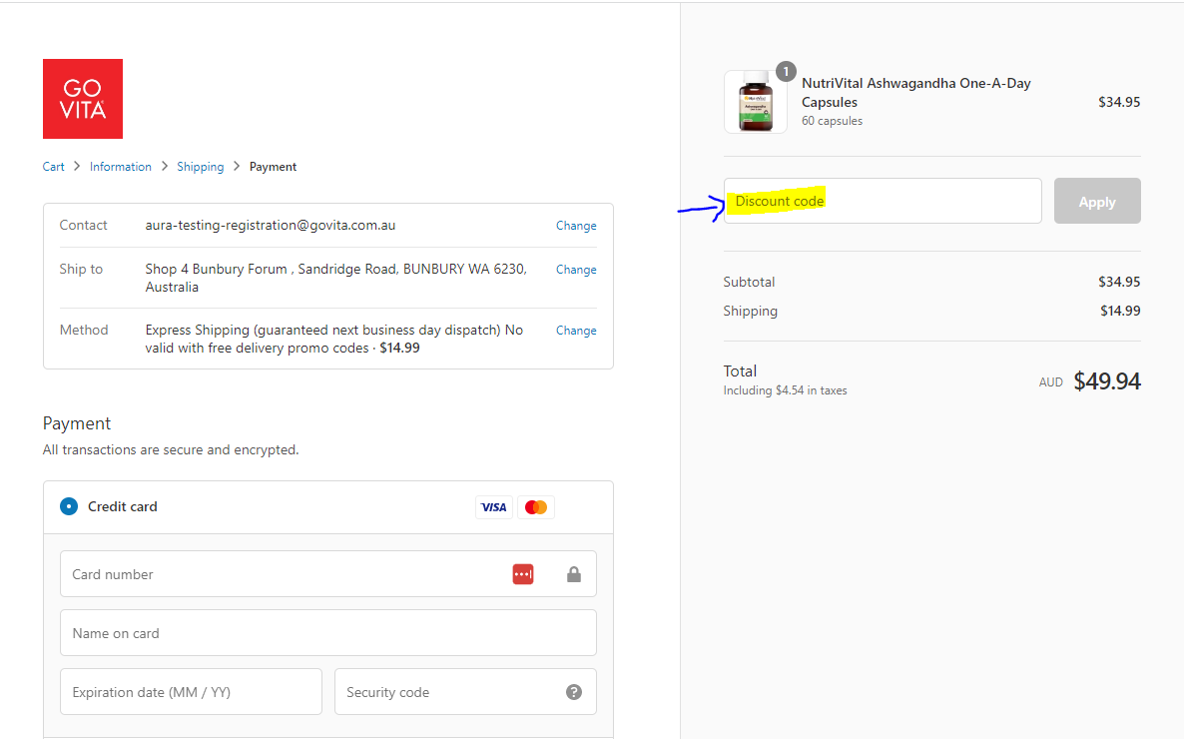Image resolution: width=1184 pixels, height=739 pixels.
Task: Focus the Security code field
Action: tap(465, 692)
